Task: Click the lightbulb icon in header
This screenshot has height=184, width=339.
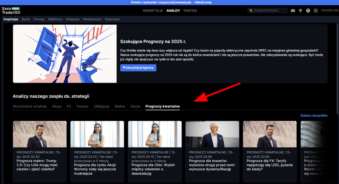Action: pyautogui.click(x=300, y=11)
